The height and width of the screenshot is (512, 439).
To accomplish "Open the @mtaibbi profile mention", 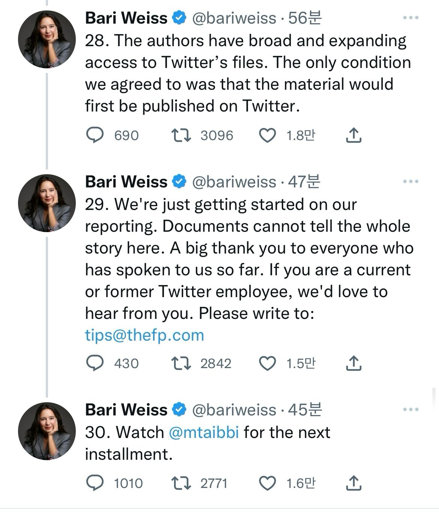I will (204, 432).
